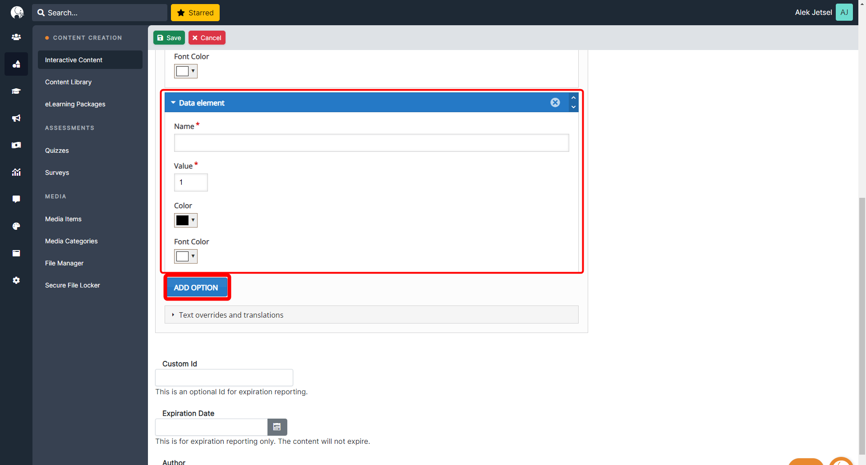
Task: Click the Expiration Date text field
Action: (212, 427)
